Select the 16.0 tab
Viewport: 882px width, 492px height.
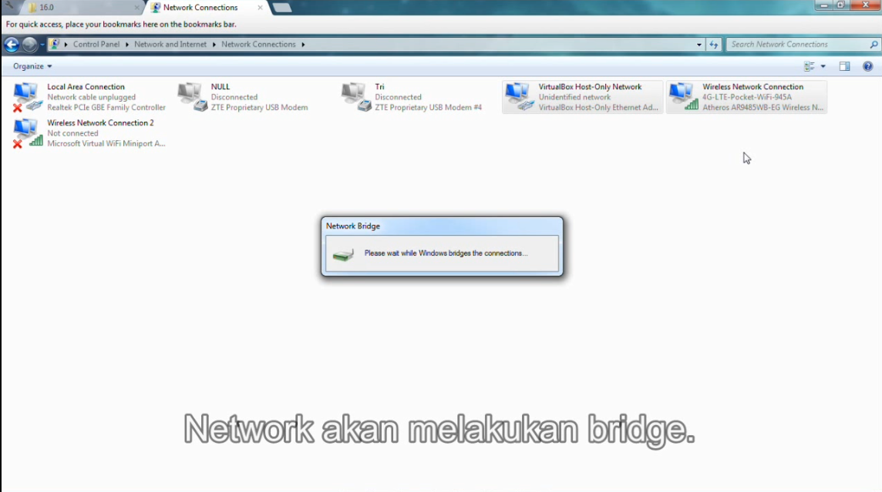click(x=46, y=7)
